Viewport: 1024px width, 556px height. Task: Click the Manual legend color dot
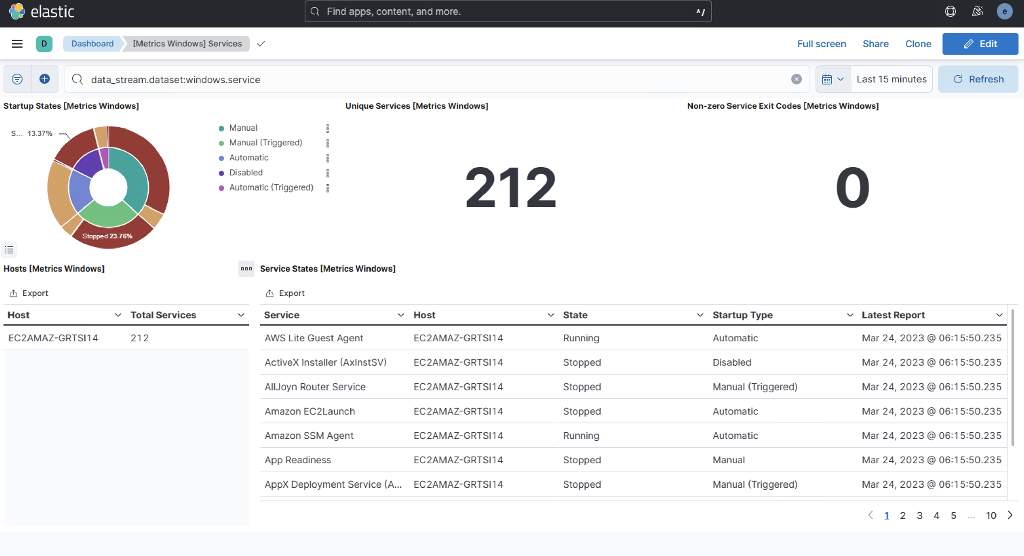pyautogui.click(x=222, y=128)
